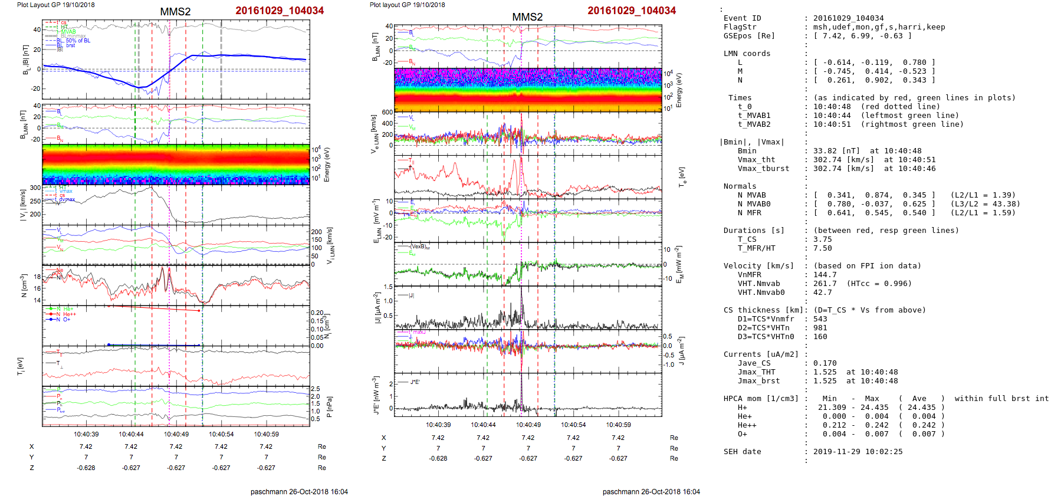This screenshot has width=1064, height=496.
Task: Click the 10:40:49 time tick under left plot
Action: [x=176, y=434]
